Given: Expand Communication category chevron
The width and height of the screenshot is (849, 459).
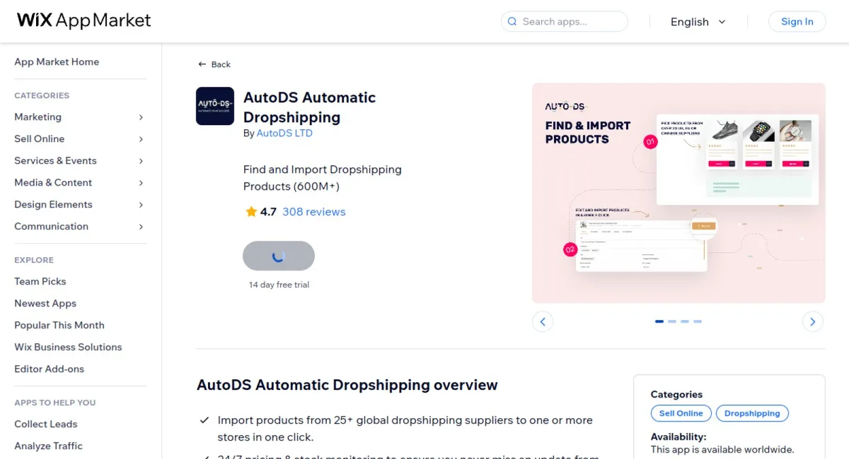Looking at the screenshot, I should coord(141,227).
